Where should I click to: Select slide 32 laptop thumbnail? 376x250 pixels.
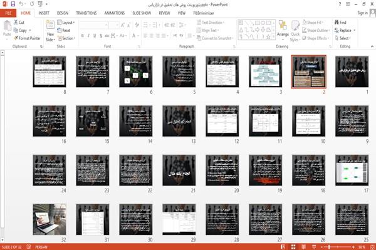tap(50, 219)
